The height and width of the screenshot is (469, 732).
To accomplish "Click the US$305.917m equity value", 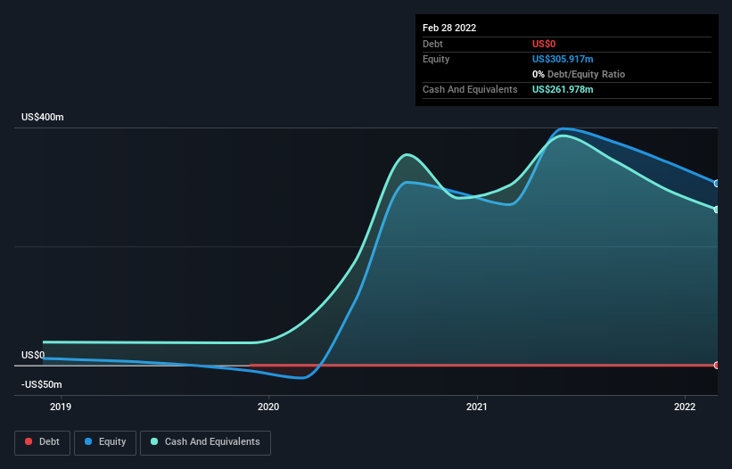I will click(x=563, y=59).
